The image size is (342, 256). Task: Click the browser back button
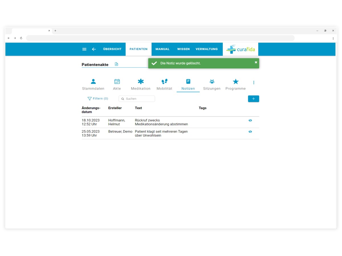[x=9, y=38]
